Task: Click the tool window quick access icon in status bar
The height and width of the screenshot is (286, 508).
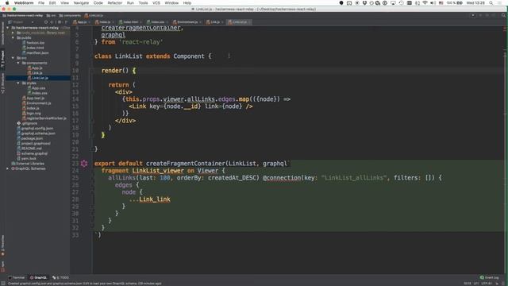Action: point(3,284)
